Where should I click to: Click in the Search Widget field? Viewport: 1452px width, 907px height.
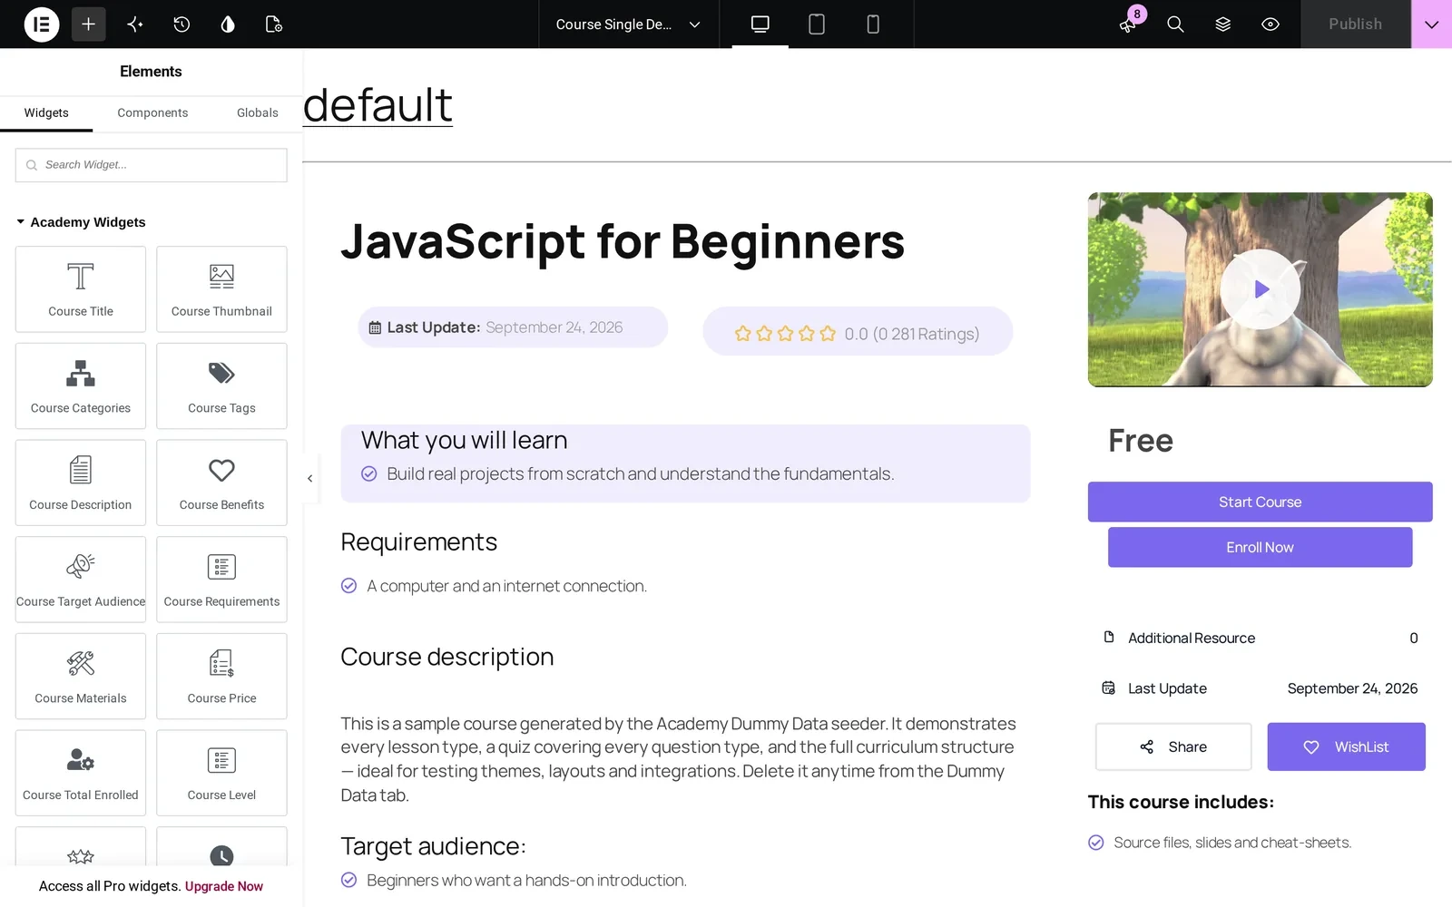[152, 165]
